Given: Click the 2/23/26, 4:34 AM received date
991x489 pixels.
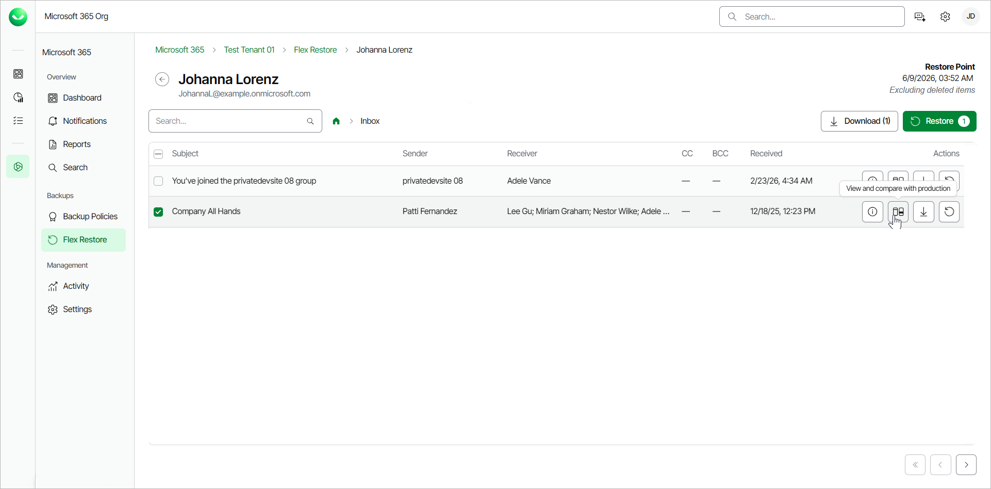Looking at the screenshot, I should click(781, 181).
